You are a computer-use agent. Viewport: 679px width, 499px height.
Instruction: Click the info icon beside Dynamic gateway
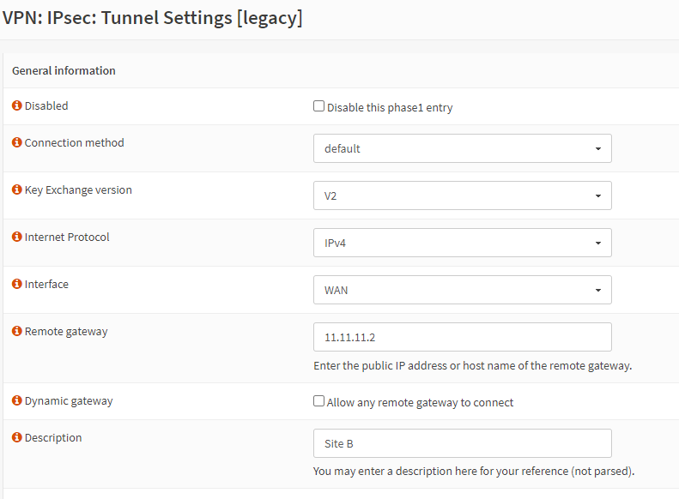pos(16,401)
